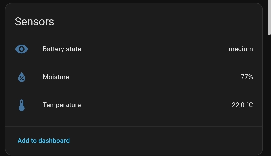Click the divider line above Add to dashboard
Viewport: 271px width, 156px height.
click(x=134, y=127)
